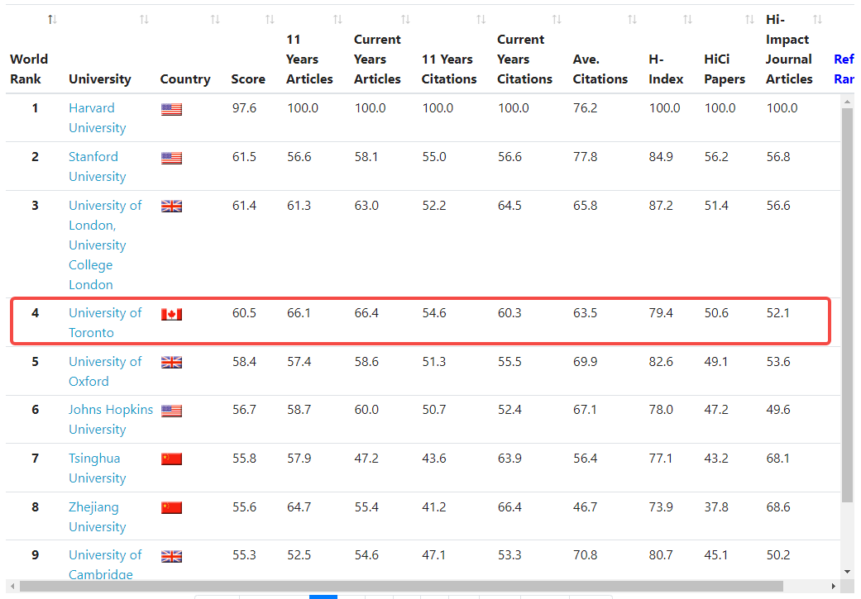Open the Johns Hopkins University link

pos(110,420)
